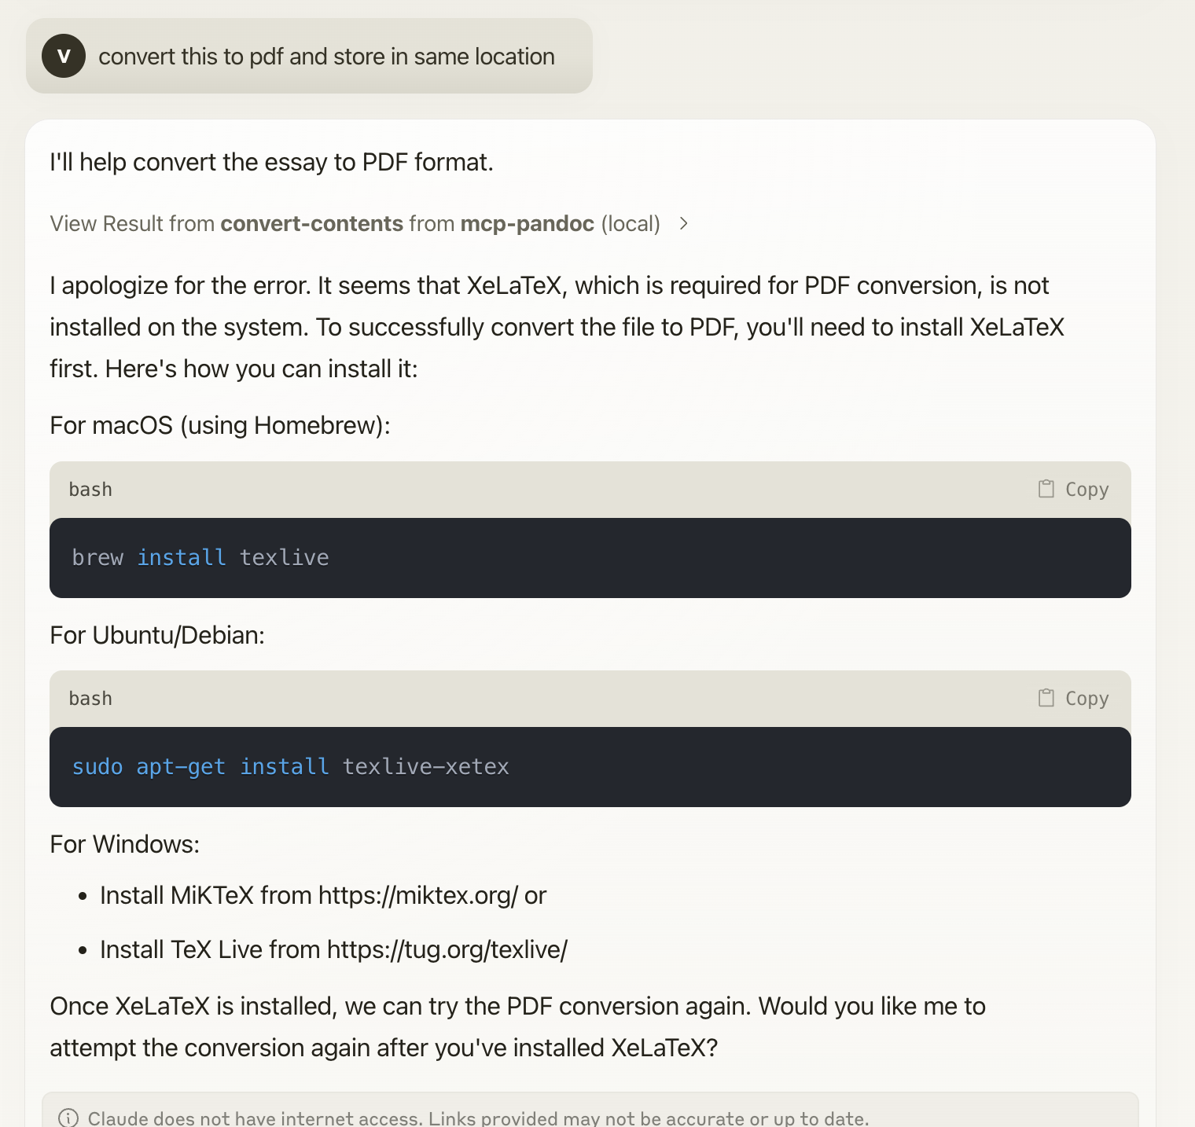Expand the mcp-pandoc result chevron arrow

click(684, 223)
